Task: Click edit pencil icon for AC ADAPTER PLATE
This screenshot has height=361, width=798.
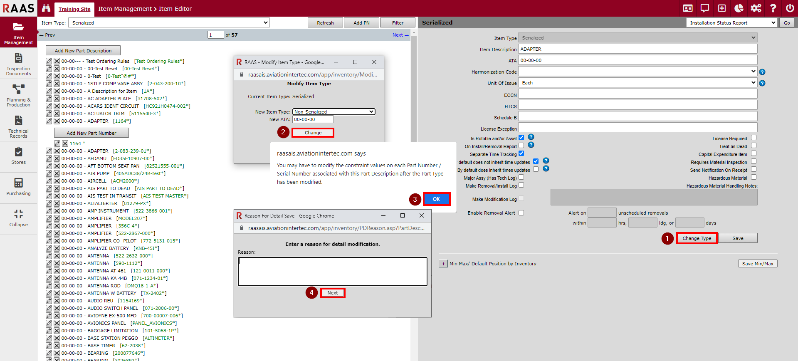Action: (49, 99)
